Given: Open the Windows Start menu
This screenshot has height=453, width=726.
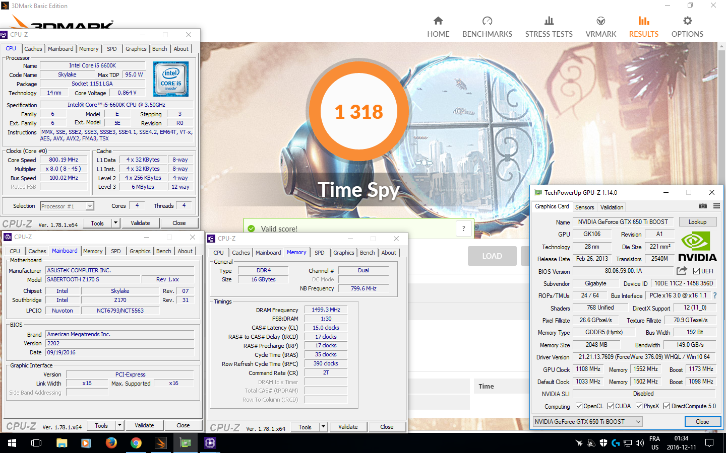Looking at the screenshot, I should point(12,443).
